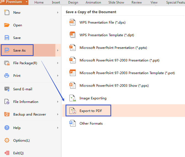Expand the Print submenu arrow
185x157 pixels.
coord(58,76)
